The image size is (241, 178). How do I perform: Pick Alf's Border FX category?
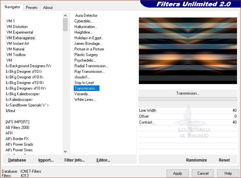(17, 139)
